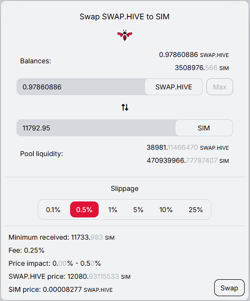Click the SWAP.HIVE price line

tap(70, 277)
